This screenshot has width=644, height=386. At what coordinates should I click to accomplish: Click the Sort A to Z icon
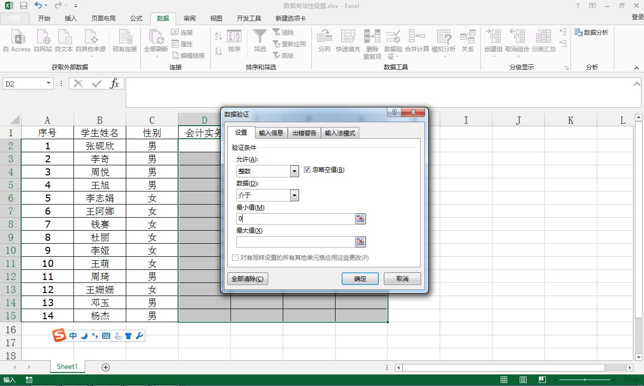coord(218,36)
